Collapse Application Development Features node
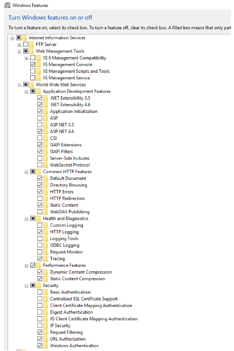 click(26, 92)
